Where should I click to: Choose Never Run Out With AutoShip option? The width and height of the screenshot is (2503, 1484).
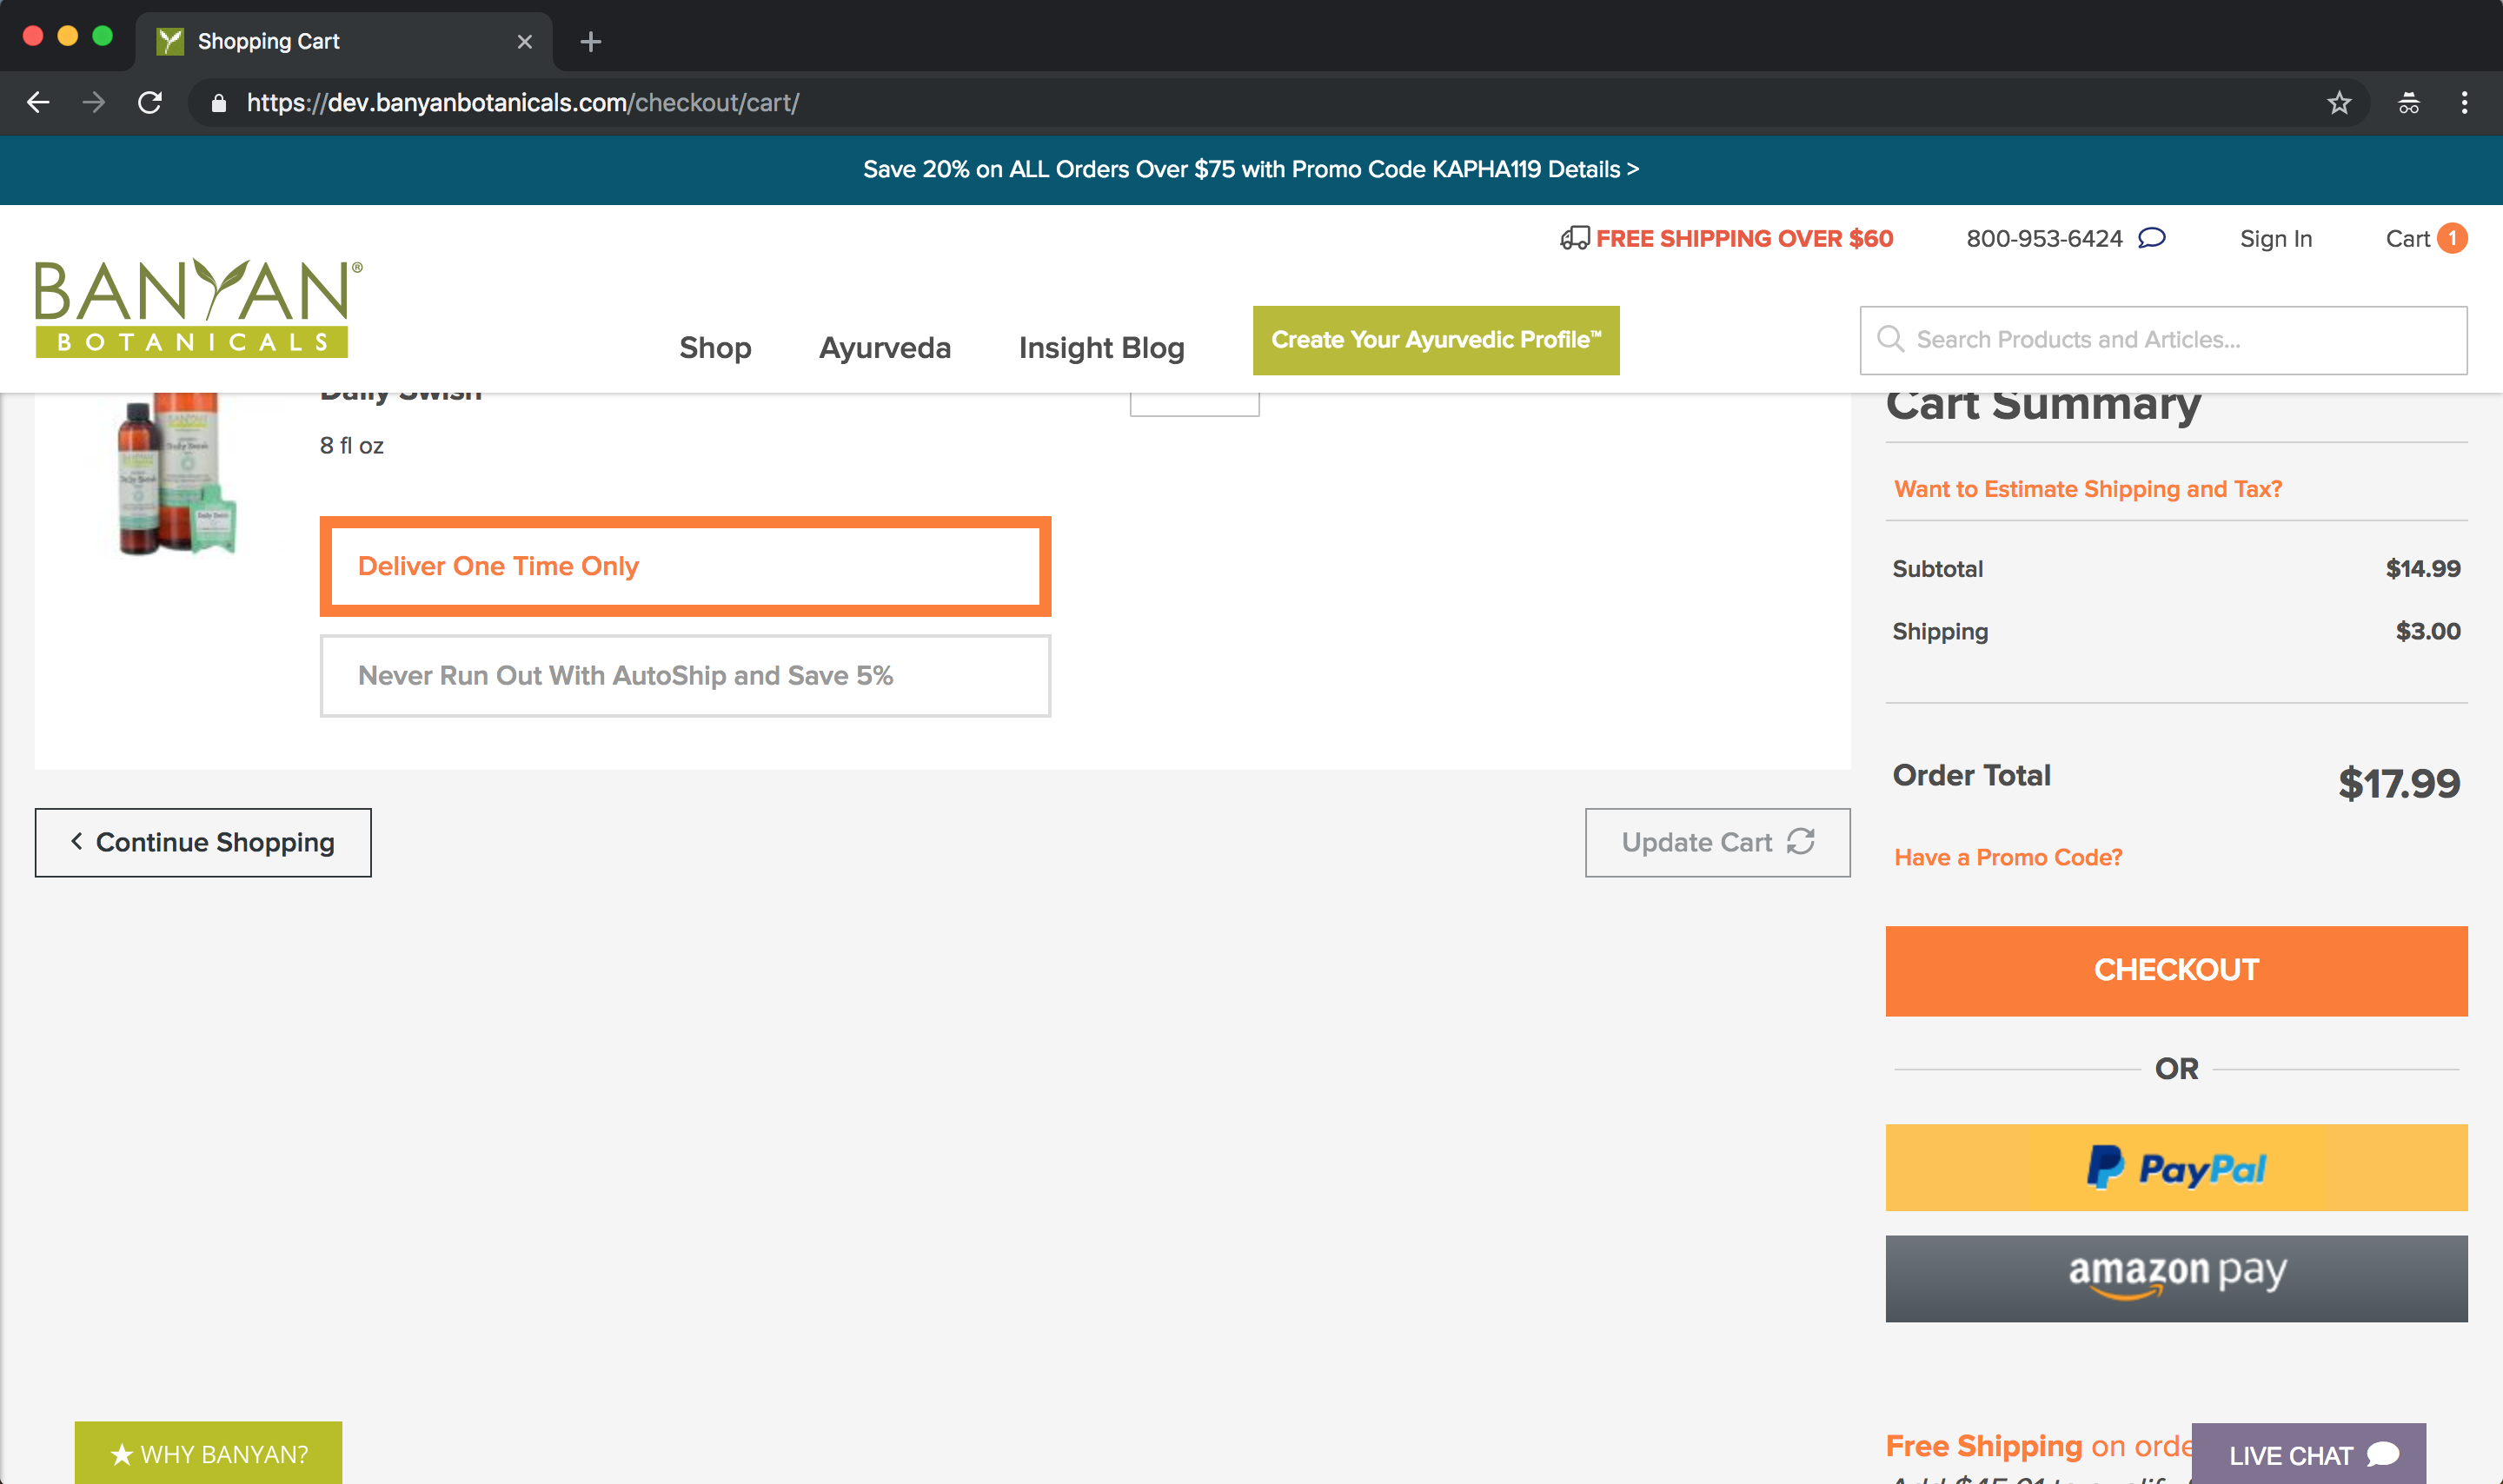[684, 675]
